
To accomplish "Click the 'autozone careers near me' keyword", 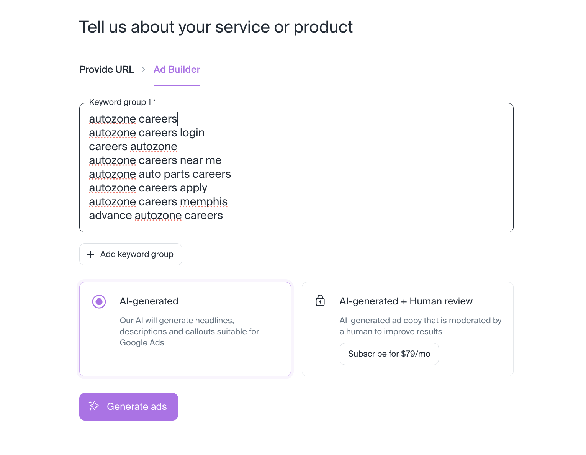I will [155, 160].
